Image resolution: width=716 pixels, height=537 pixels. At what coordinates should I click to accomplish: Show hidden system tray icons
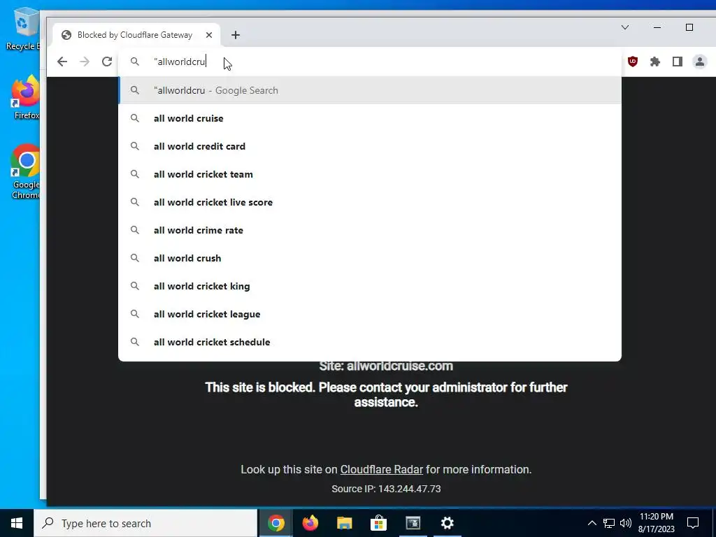[x=592, y=523]
